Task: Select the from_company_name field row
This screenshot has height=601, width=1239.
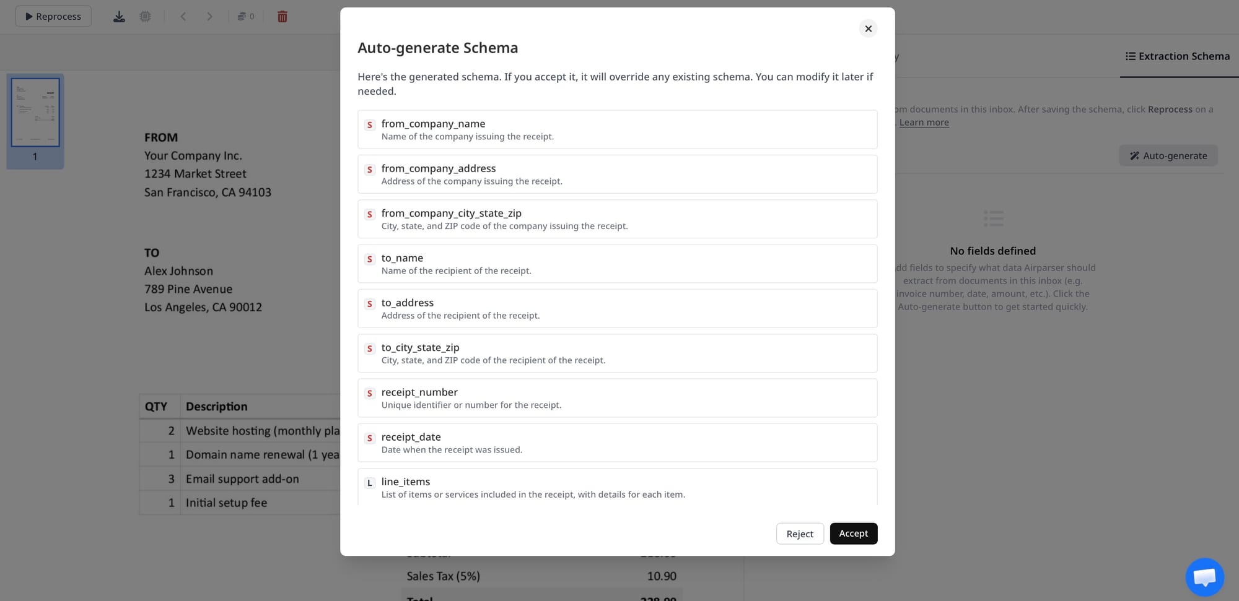Action: pyautogui.click(x=617, y=129)
